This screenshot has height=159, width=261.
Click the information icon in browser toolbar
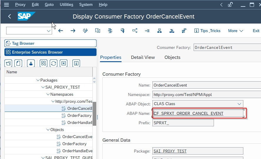76,63
